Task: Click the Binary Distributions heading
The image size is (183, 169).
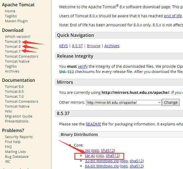Action: [79, 134]
